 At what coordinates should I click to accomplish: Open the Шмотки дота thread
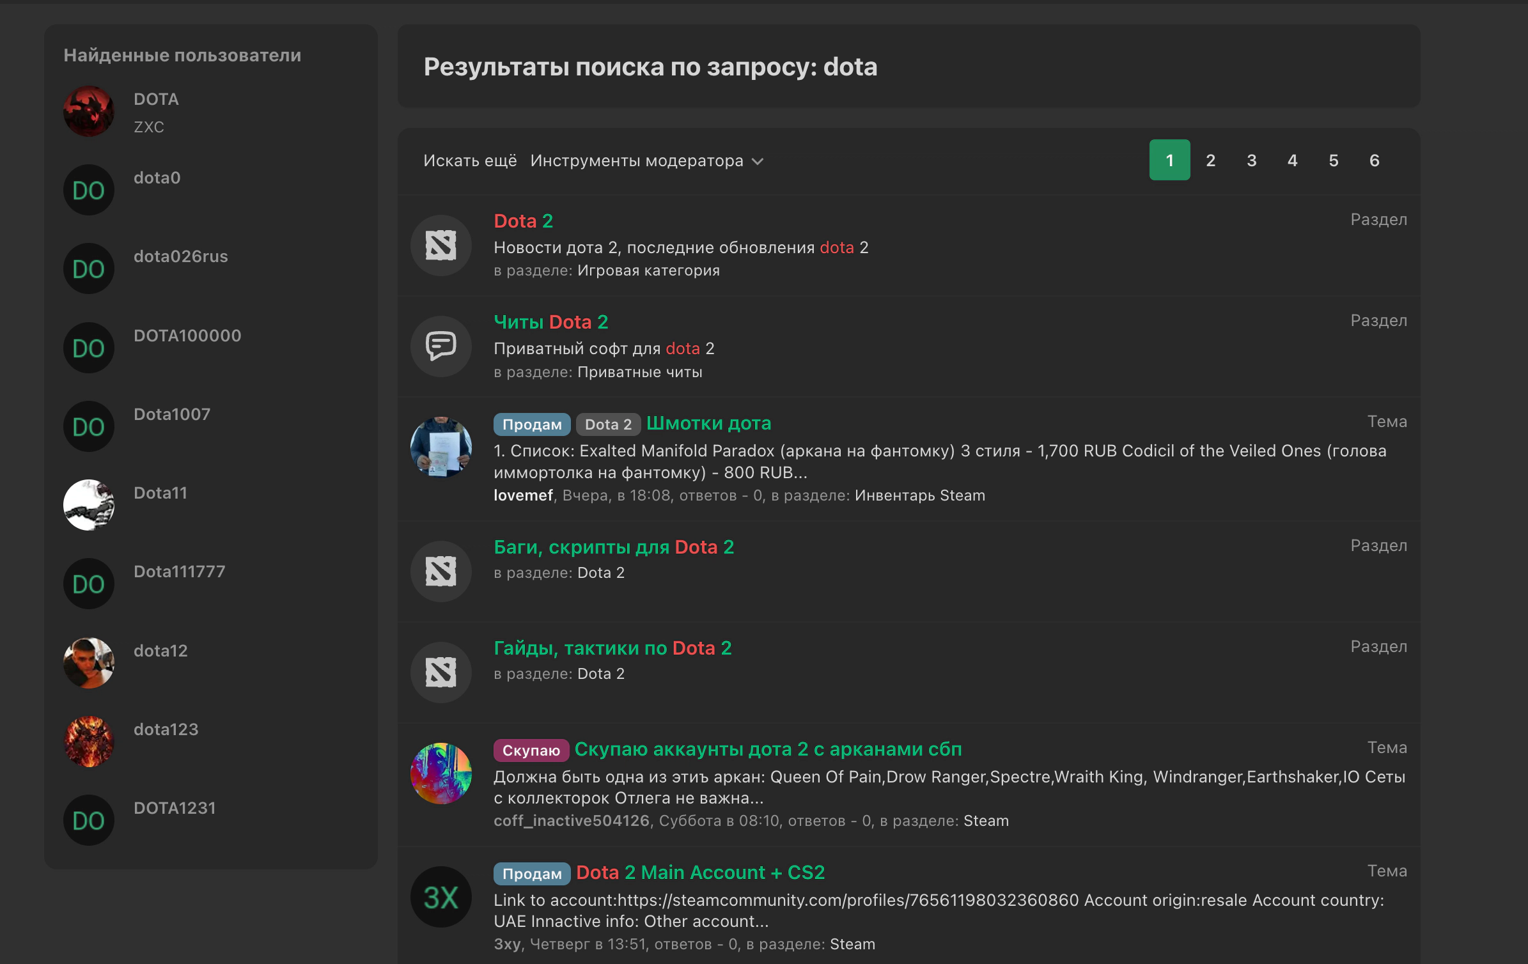pyautogui.click(x=708, y=423)
